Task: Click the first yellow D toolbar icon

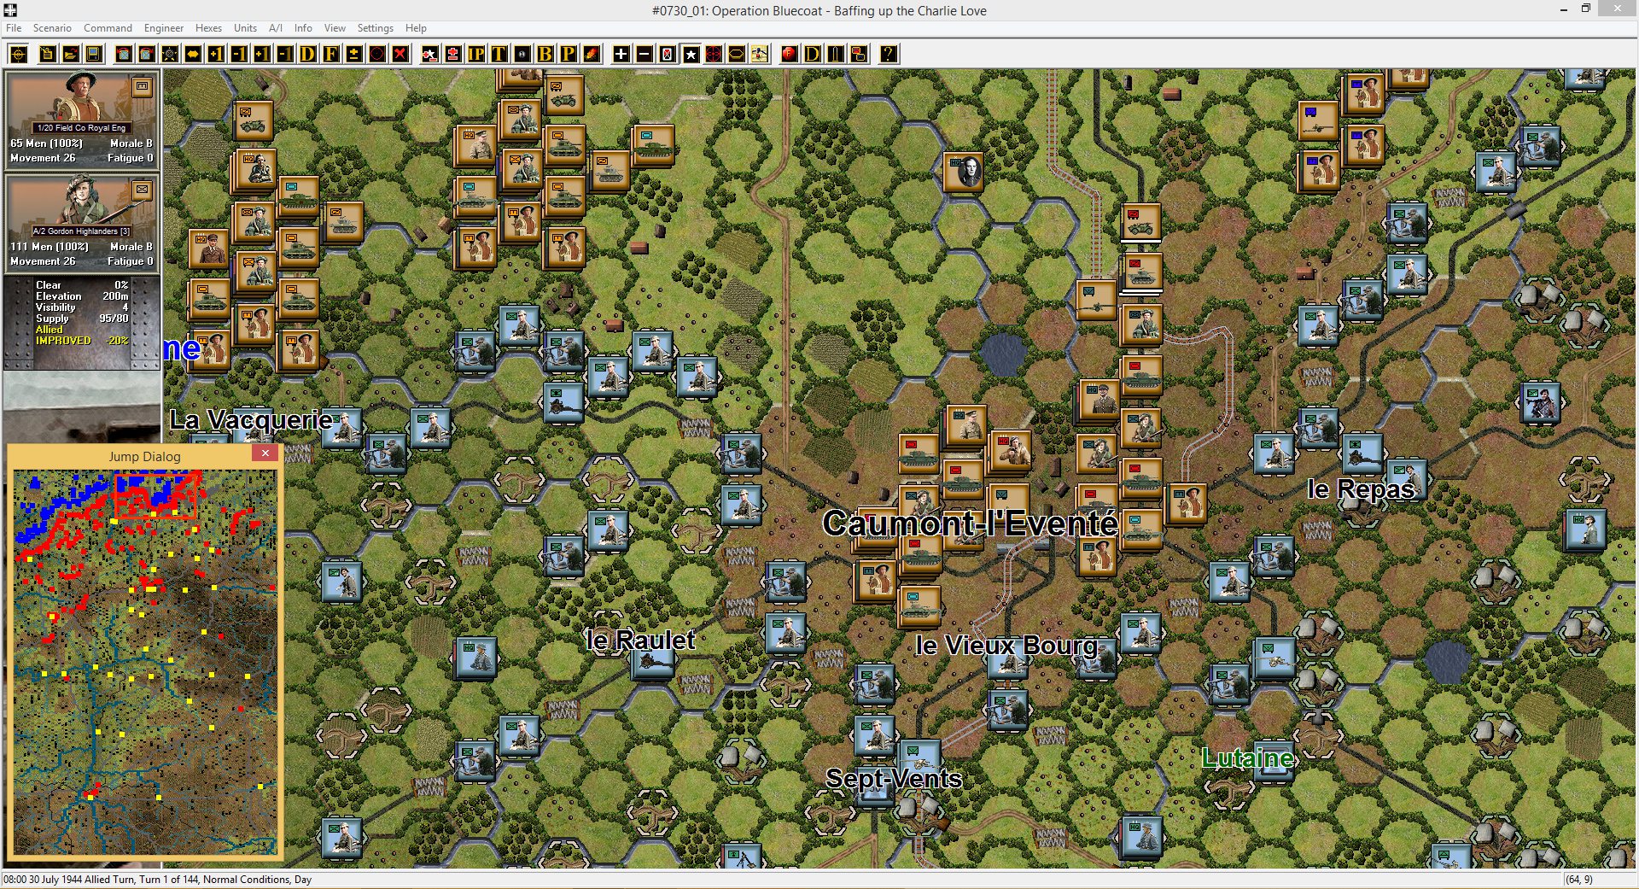Action: coord(308,55)
